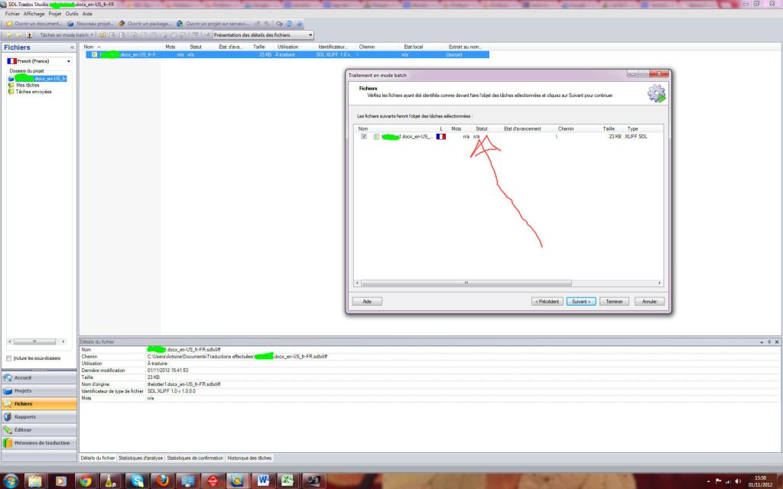
Task: Open the Tâches en mode batch dropdown
Action: (67, 35)
